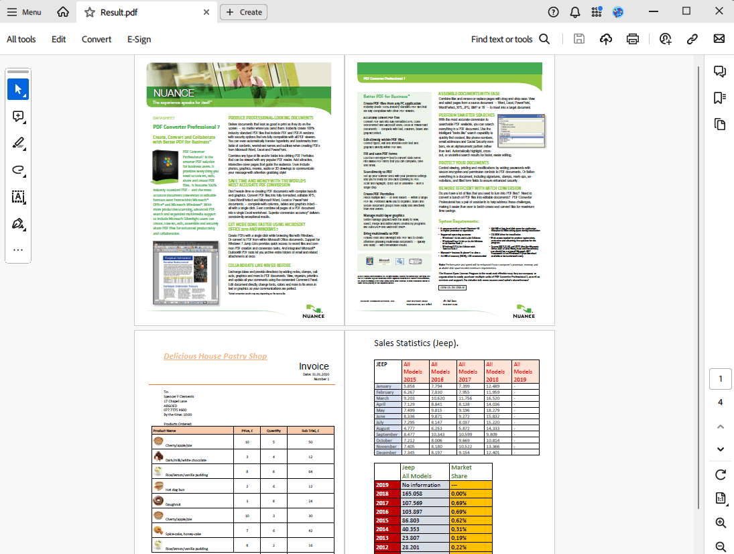Open the Fill & Sign pen tool
The width and height of the screenshot is (734, 554).
click(x=18, y=223)
